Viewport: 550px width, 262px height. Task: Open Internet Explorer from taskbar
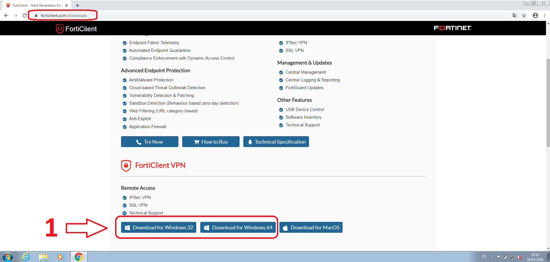tap(26, 257)
